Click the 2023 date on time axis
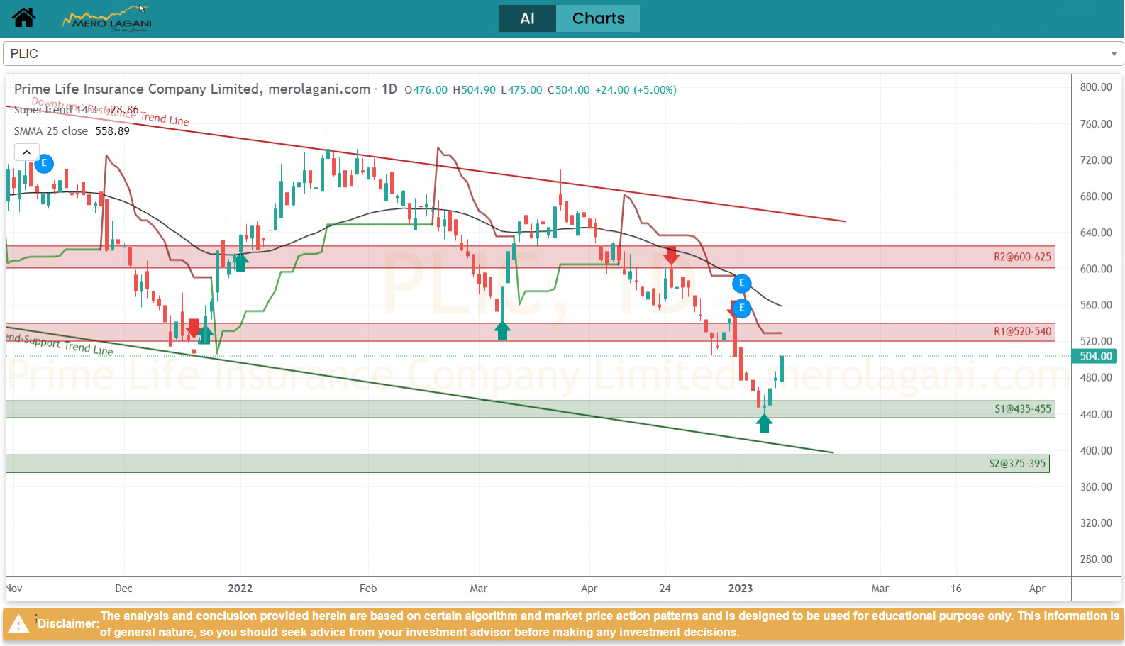Screen dimensions: 1125x646 tap(741, 589)
